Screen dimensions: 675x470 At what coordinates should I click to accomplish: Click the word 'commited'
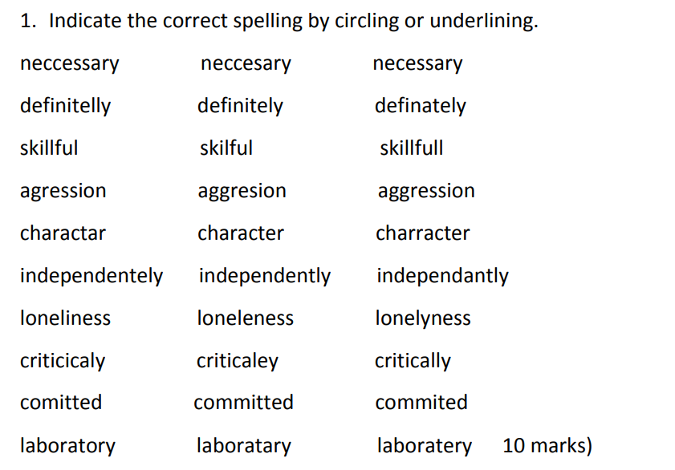(x=421, y=403)
